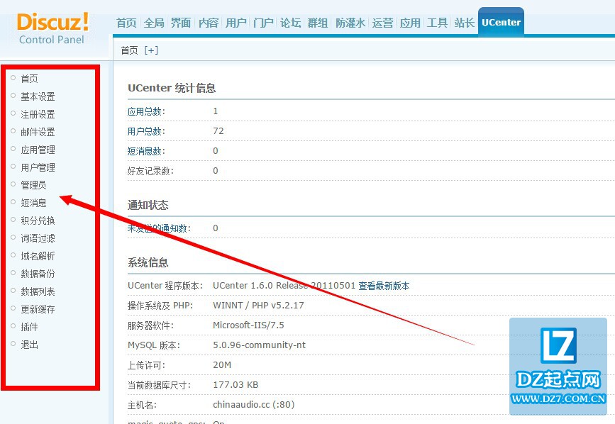This screenshot has width=615, height=424.
Task: Open the 门户 top navigation tab
Action: click(x=263, y=23)
